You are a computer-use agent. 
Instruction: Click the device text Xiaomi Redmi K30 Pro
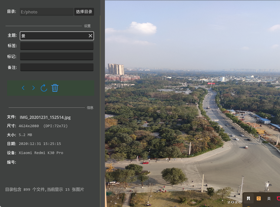(x=41, y=153)
